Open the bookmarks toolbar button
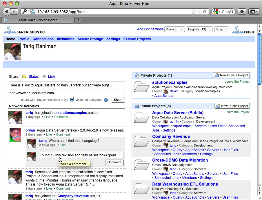 (x=254, y=12)
